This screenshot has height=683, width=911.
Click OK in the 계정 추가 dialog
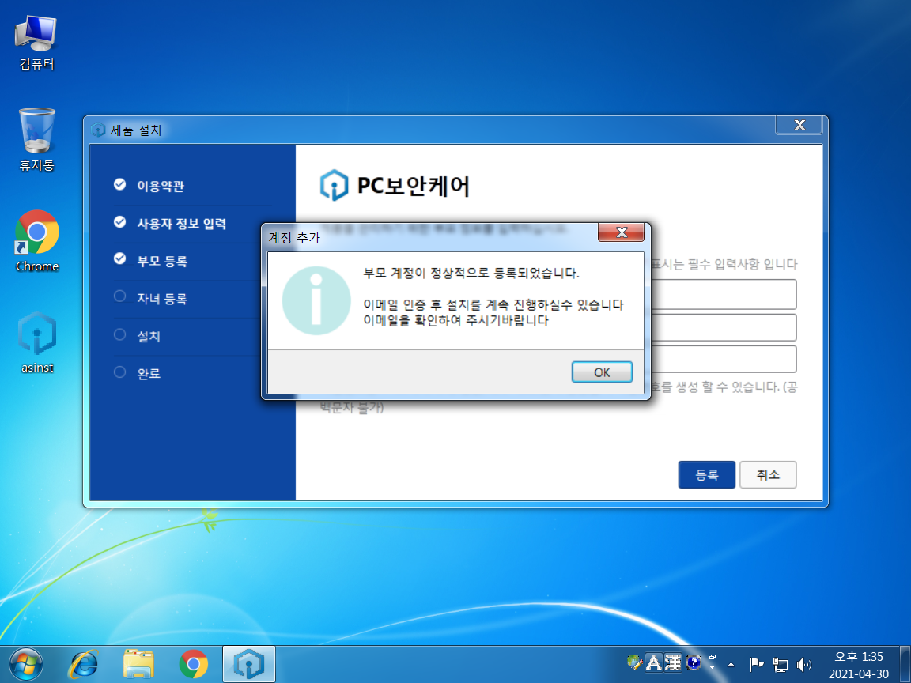[x=602, y=372]
